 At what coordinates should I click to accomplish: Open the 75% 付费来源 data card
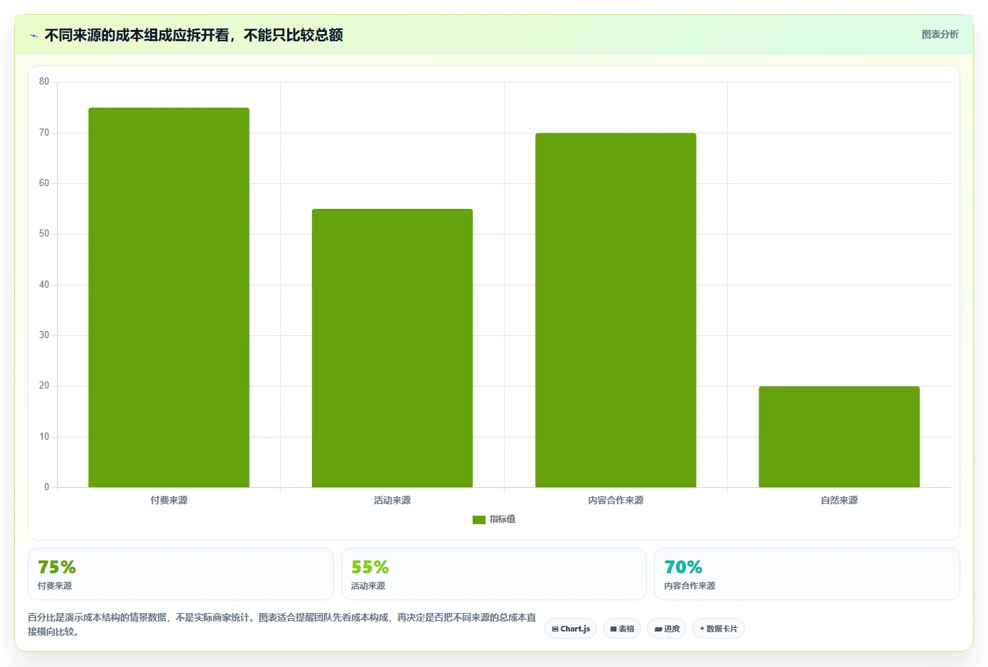click(181, 574)
